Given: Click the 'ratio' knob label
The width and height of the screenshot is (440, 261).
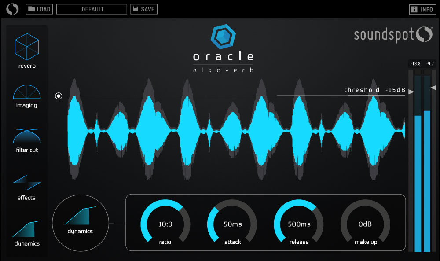Looking at the screenshot, I should (x=165, y=242).
